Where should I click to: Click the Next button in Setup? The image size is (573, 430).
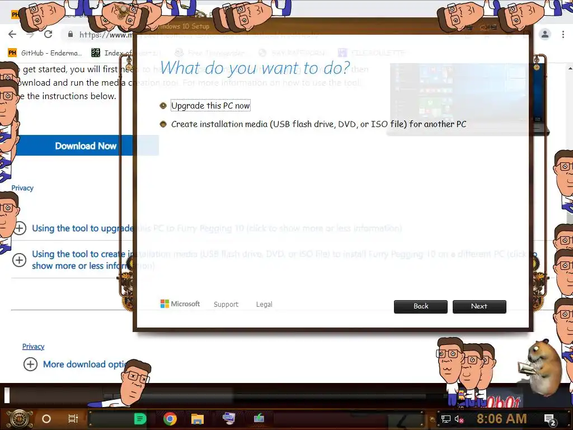(479, 306)
